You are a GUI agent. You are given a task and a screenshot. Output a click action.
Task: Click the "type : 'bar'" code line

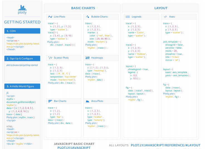(x=57, y=117)
